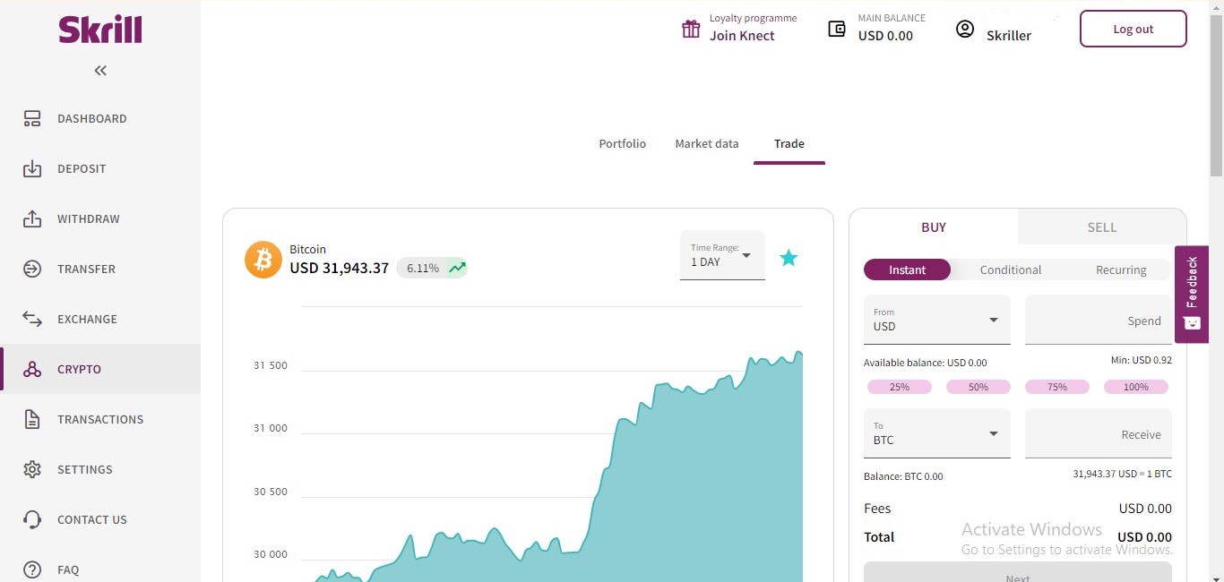Click the FAQ question mark icon

[x=32, y=569]
